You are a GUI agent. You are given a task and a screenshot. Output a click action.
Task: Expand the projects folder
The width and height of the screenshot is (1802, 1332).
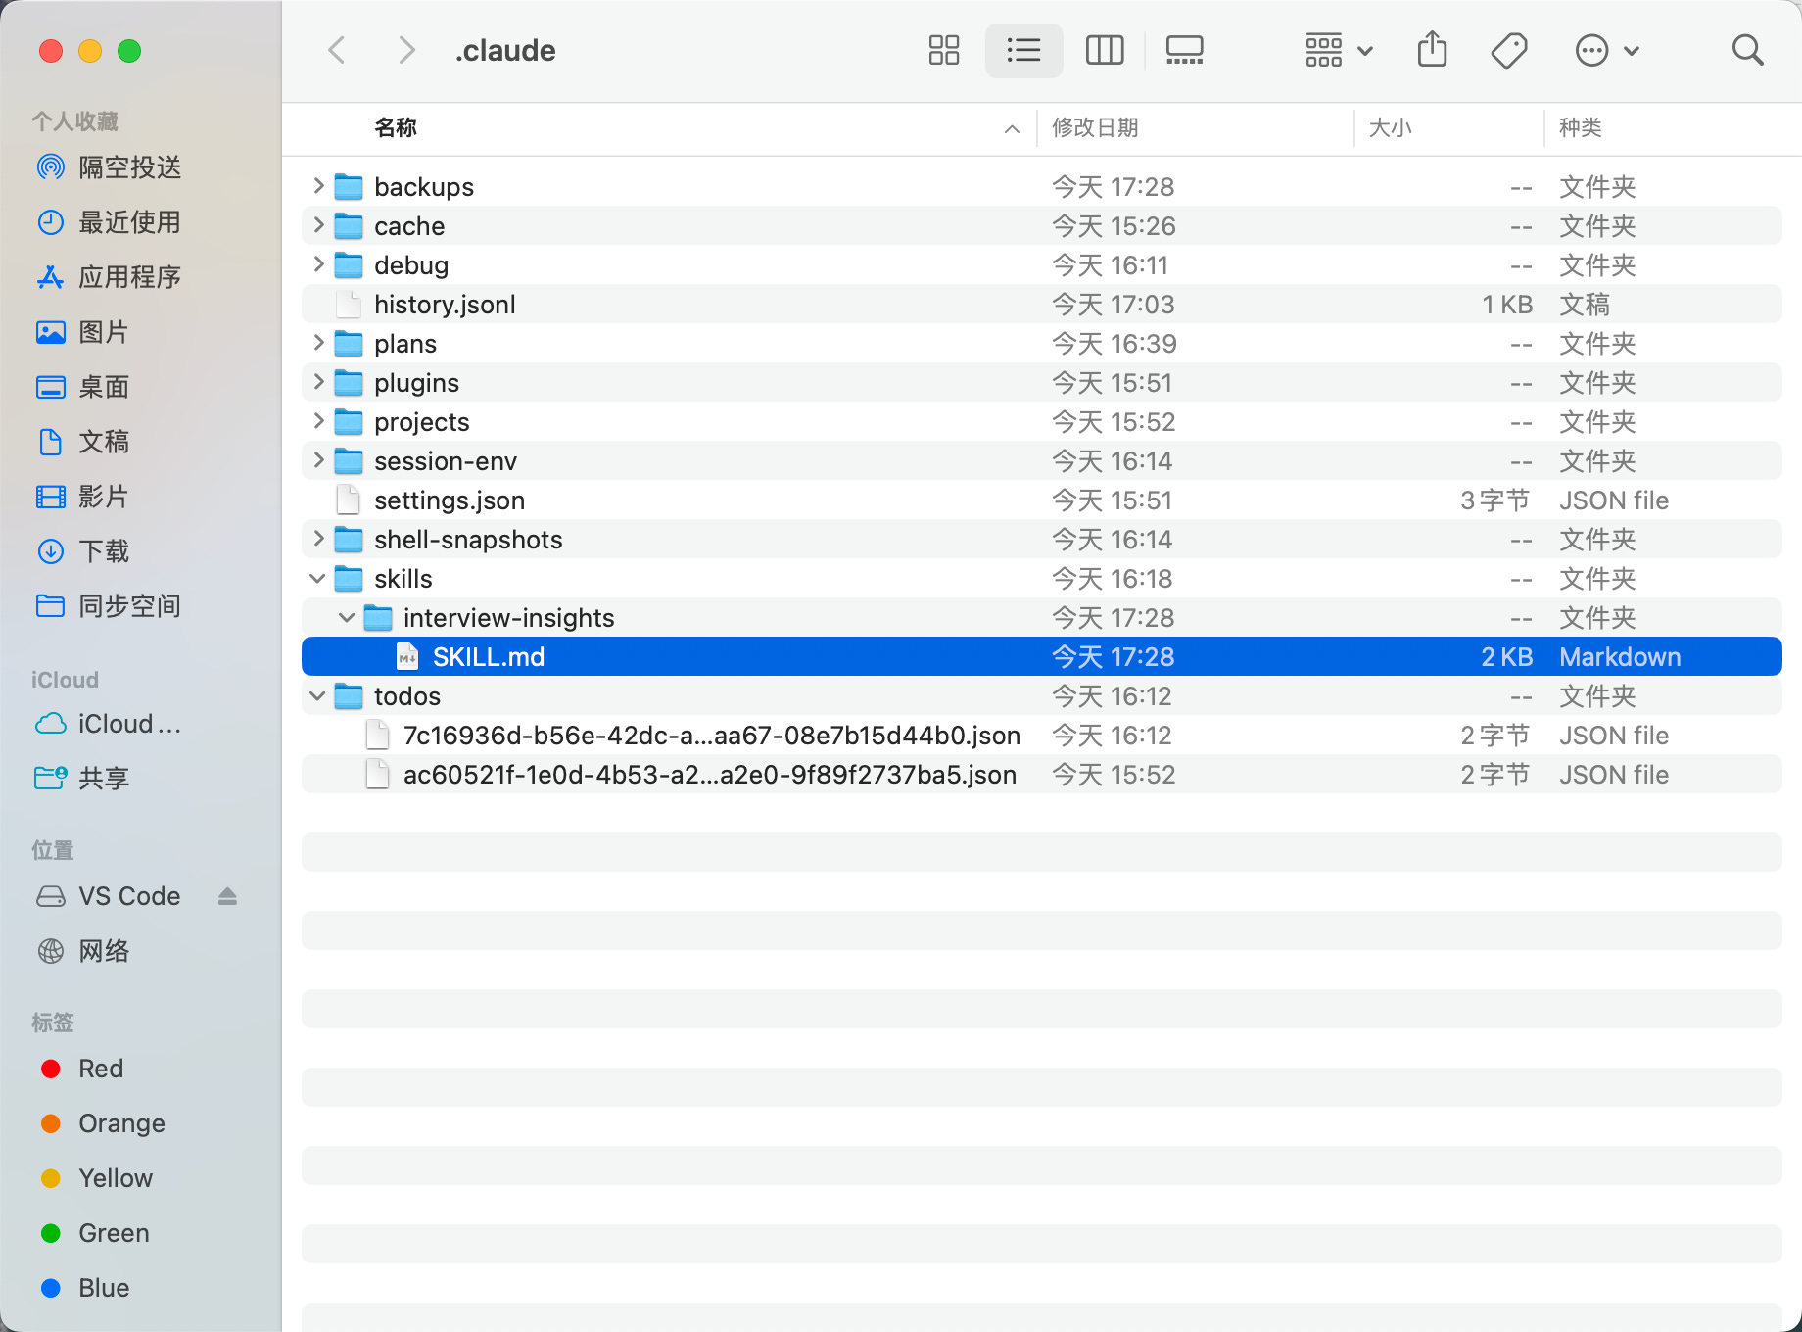point(318,420)
